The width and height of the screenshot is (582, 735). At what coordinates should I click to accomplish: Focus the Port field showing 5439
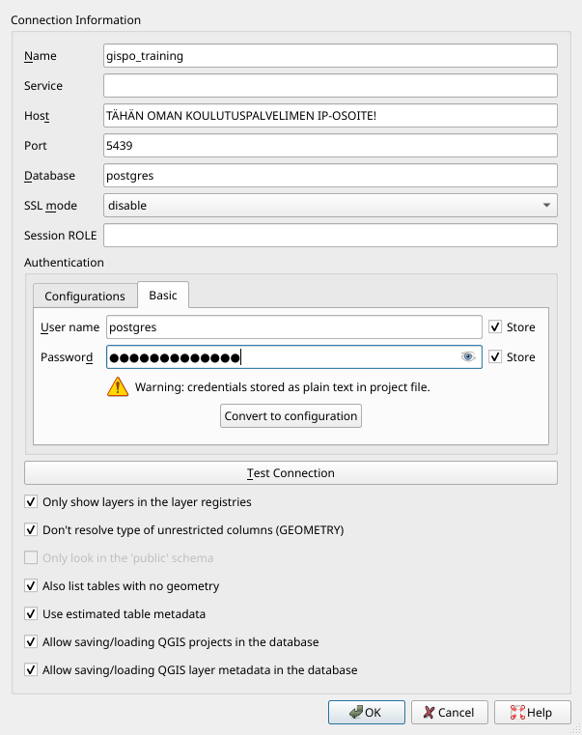[330, 146]
